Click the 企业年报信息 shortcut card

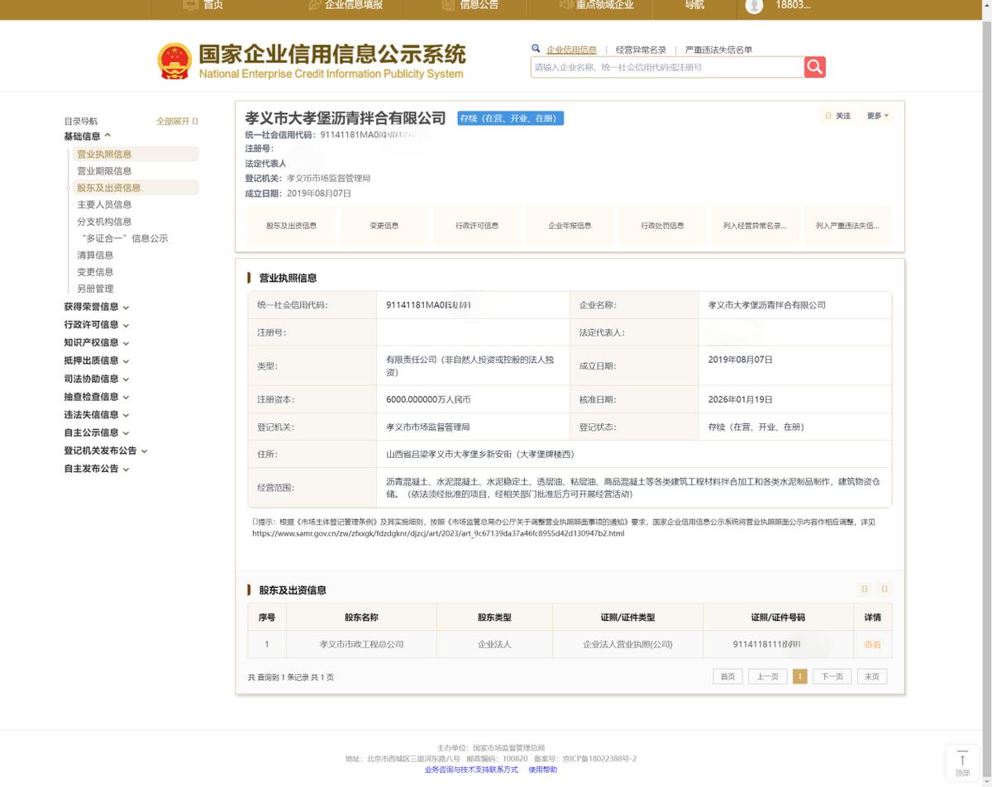pyautogui.click(x=570, y=225)
